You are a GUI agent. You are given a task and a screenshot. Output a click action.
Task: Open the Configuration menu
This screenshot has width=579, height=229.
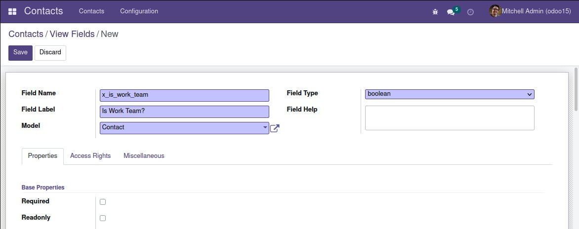pos(139,11)
